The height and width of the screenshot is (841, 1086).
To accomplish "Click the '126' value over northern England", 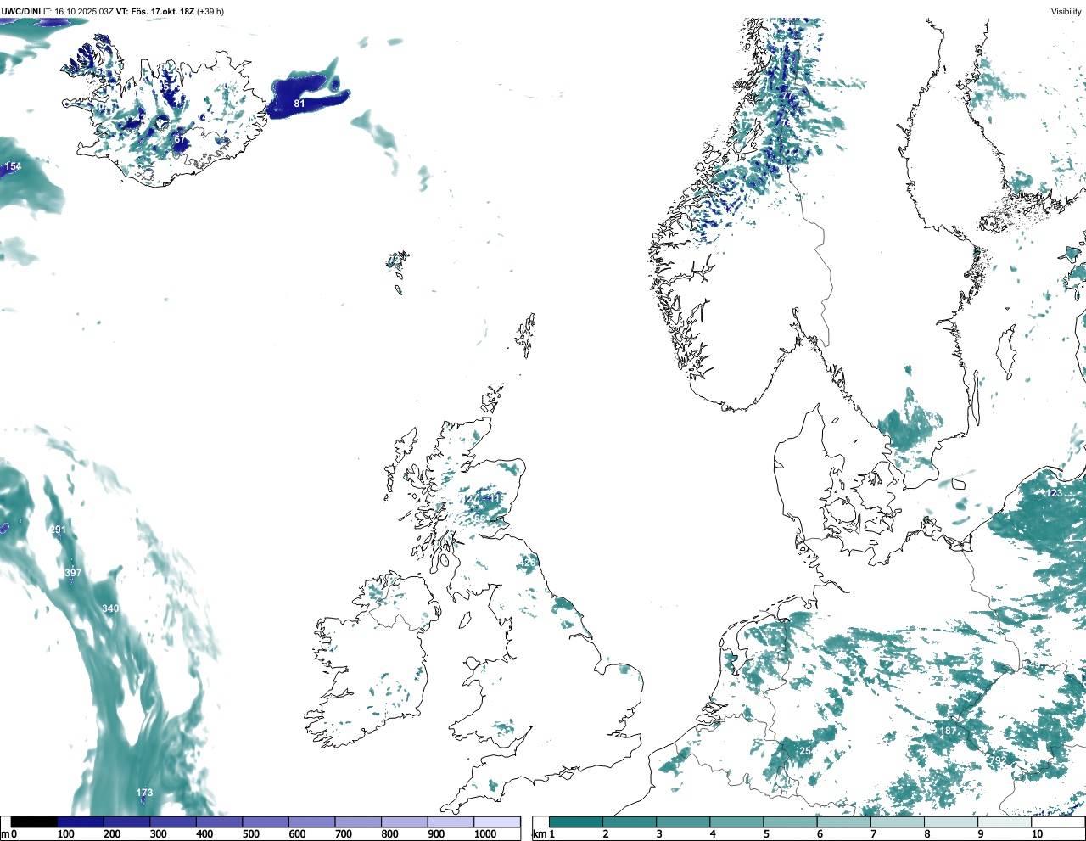I will [x=528, y=563].
